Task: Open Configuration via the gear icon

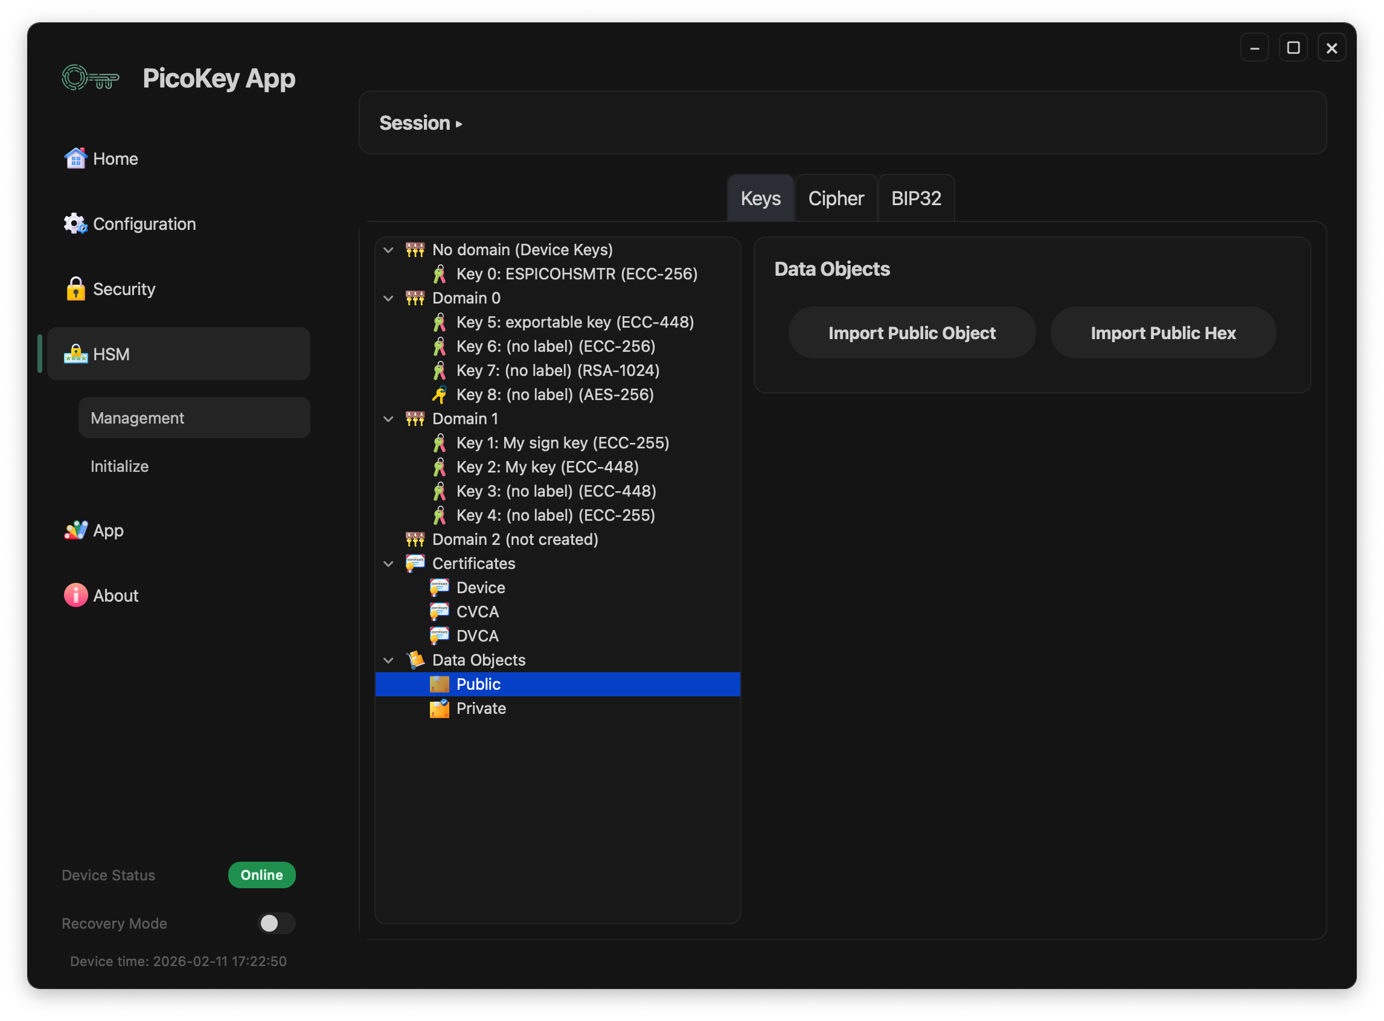Action: (x=75, y=224)
